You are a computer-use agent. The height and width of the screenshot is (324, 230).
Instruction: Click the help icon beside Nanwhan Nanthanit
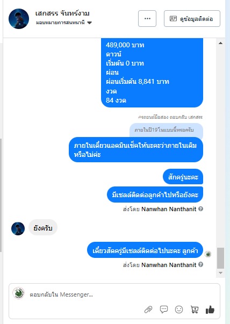click(200, 208)
